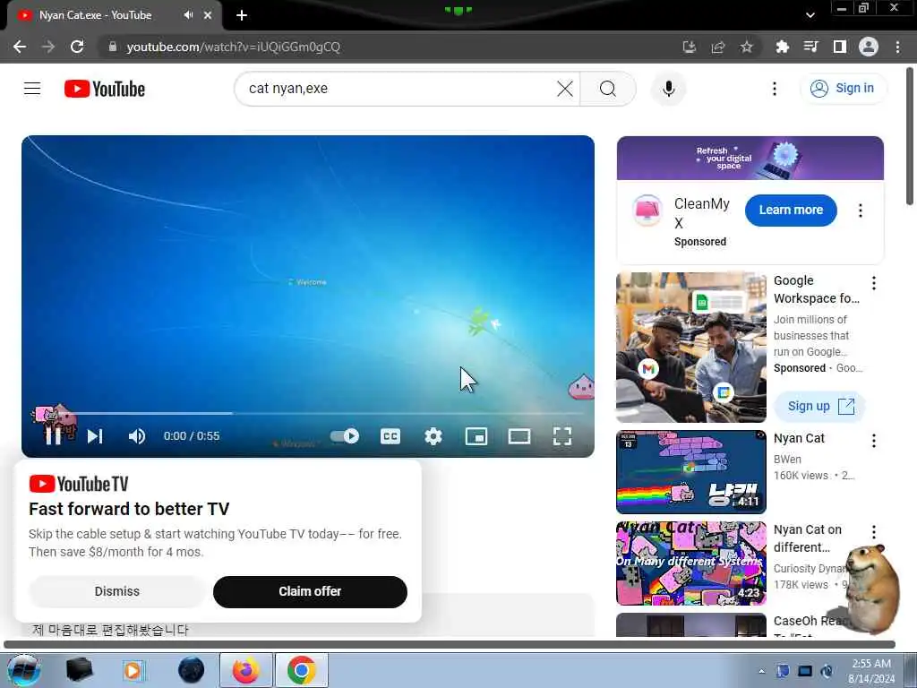Show hidden system tray icons

point(761,671)
